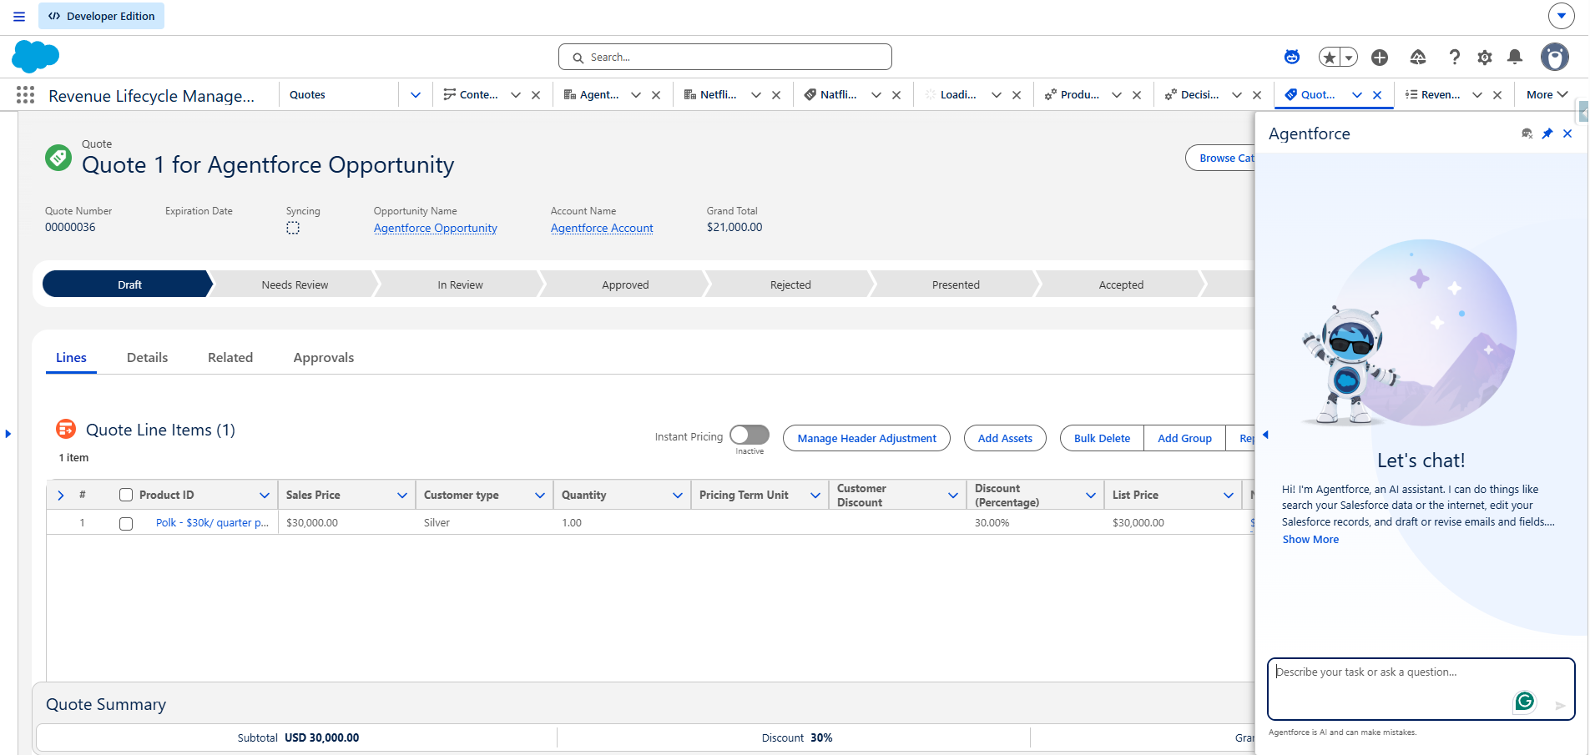Click the Add Assets button

coord(1005,438)
